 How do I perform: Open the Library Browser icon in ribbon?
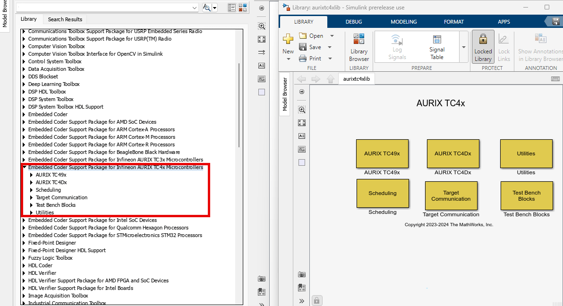pyautogui.click(x=358, y=39)
